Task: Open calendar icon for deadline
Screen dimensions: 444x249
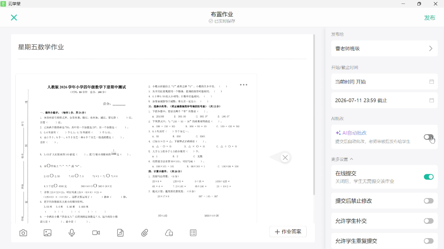Action: pyautogui.click(x=432, y=100)
